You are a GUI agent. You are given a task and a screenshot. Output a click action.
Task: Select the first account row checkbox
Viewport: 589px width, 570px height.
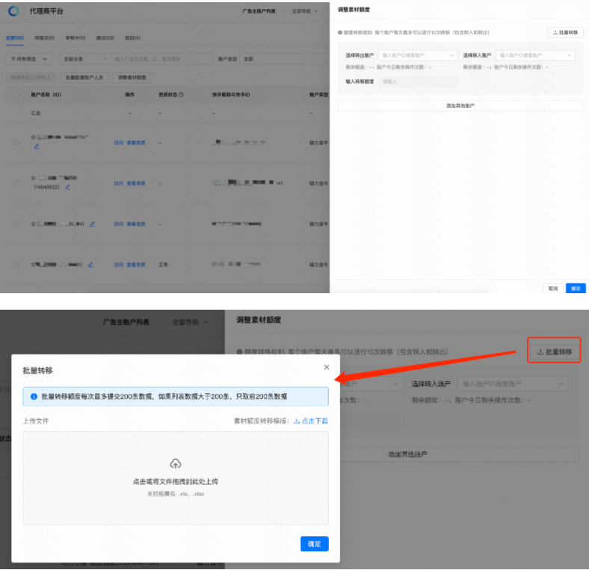[16, 141]
